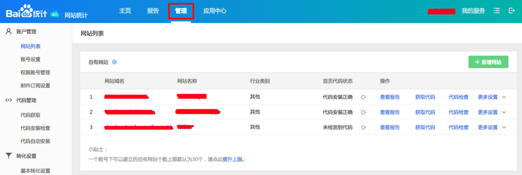Open 我的服务 in the header
The height and width of the screenshot is (175, 522).
pyautogui.click(x=473, y=11)
